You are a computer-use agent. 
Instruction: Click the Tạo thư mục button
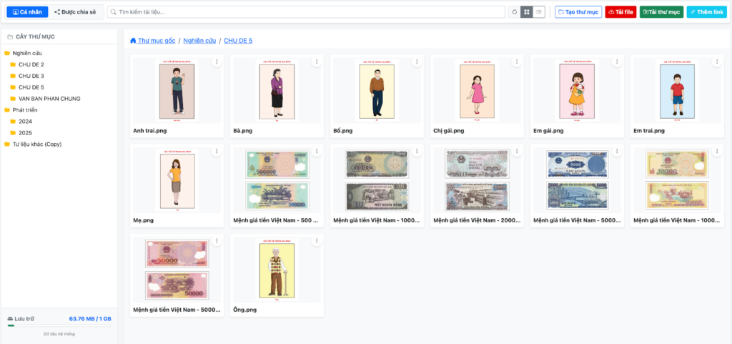[578, 12]
